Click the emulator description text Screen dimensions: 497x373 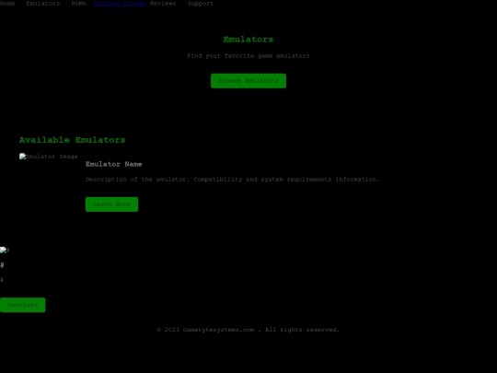[233, 180]
